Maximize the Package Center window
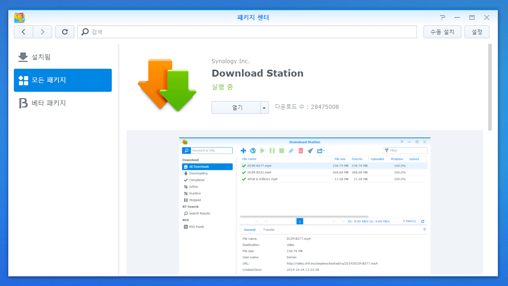Image resolution: width=508 pixels, height=286 pixels. (472, 18)
